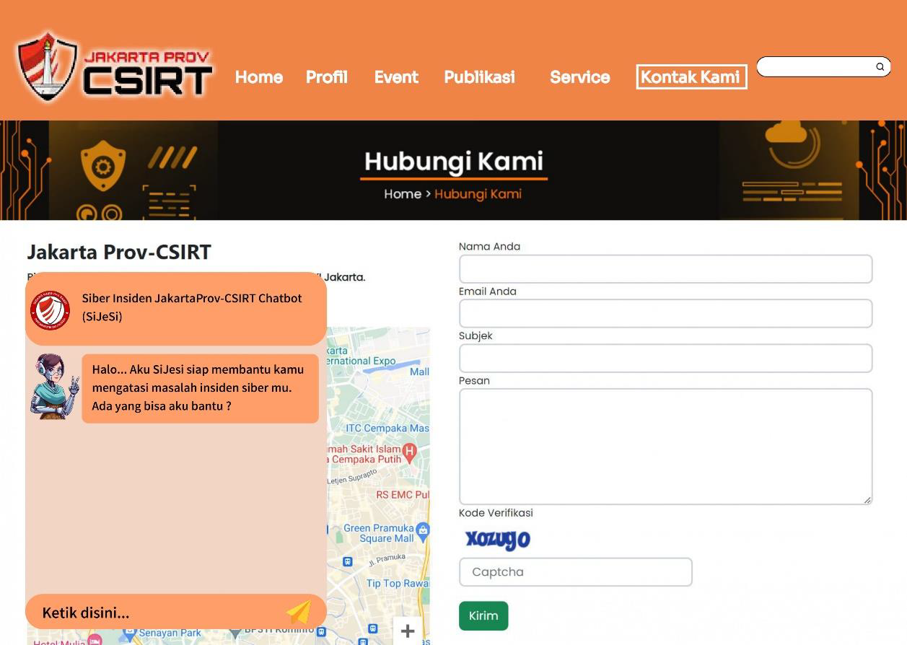907x645 pixels.
Task: Open the Profil menu item
Action: (326, 77)
